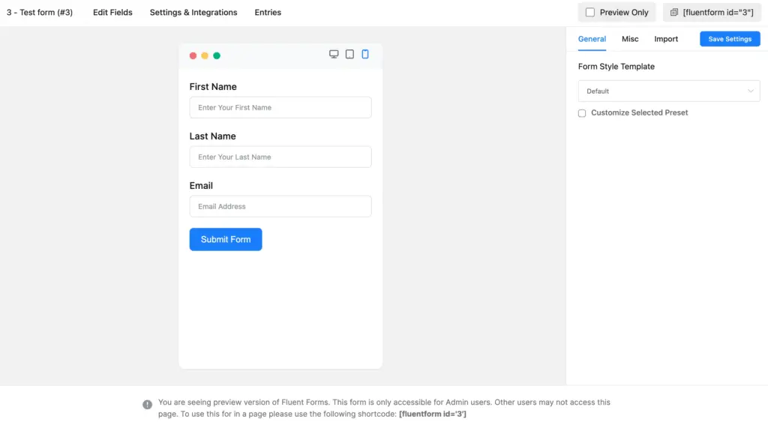Click the copy shortcode icon
The width and height of the screenshot is (768, 431).
(673, 13)
